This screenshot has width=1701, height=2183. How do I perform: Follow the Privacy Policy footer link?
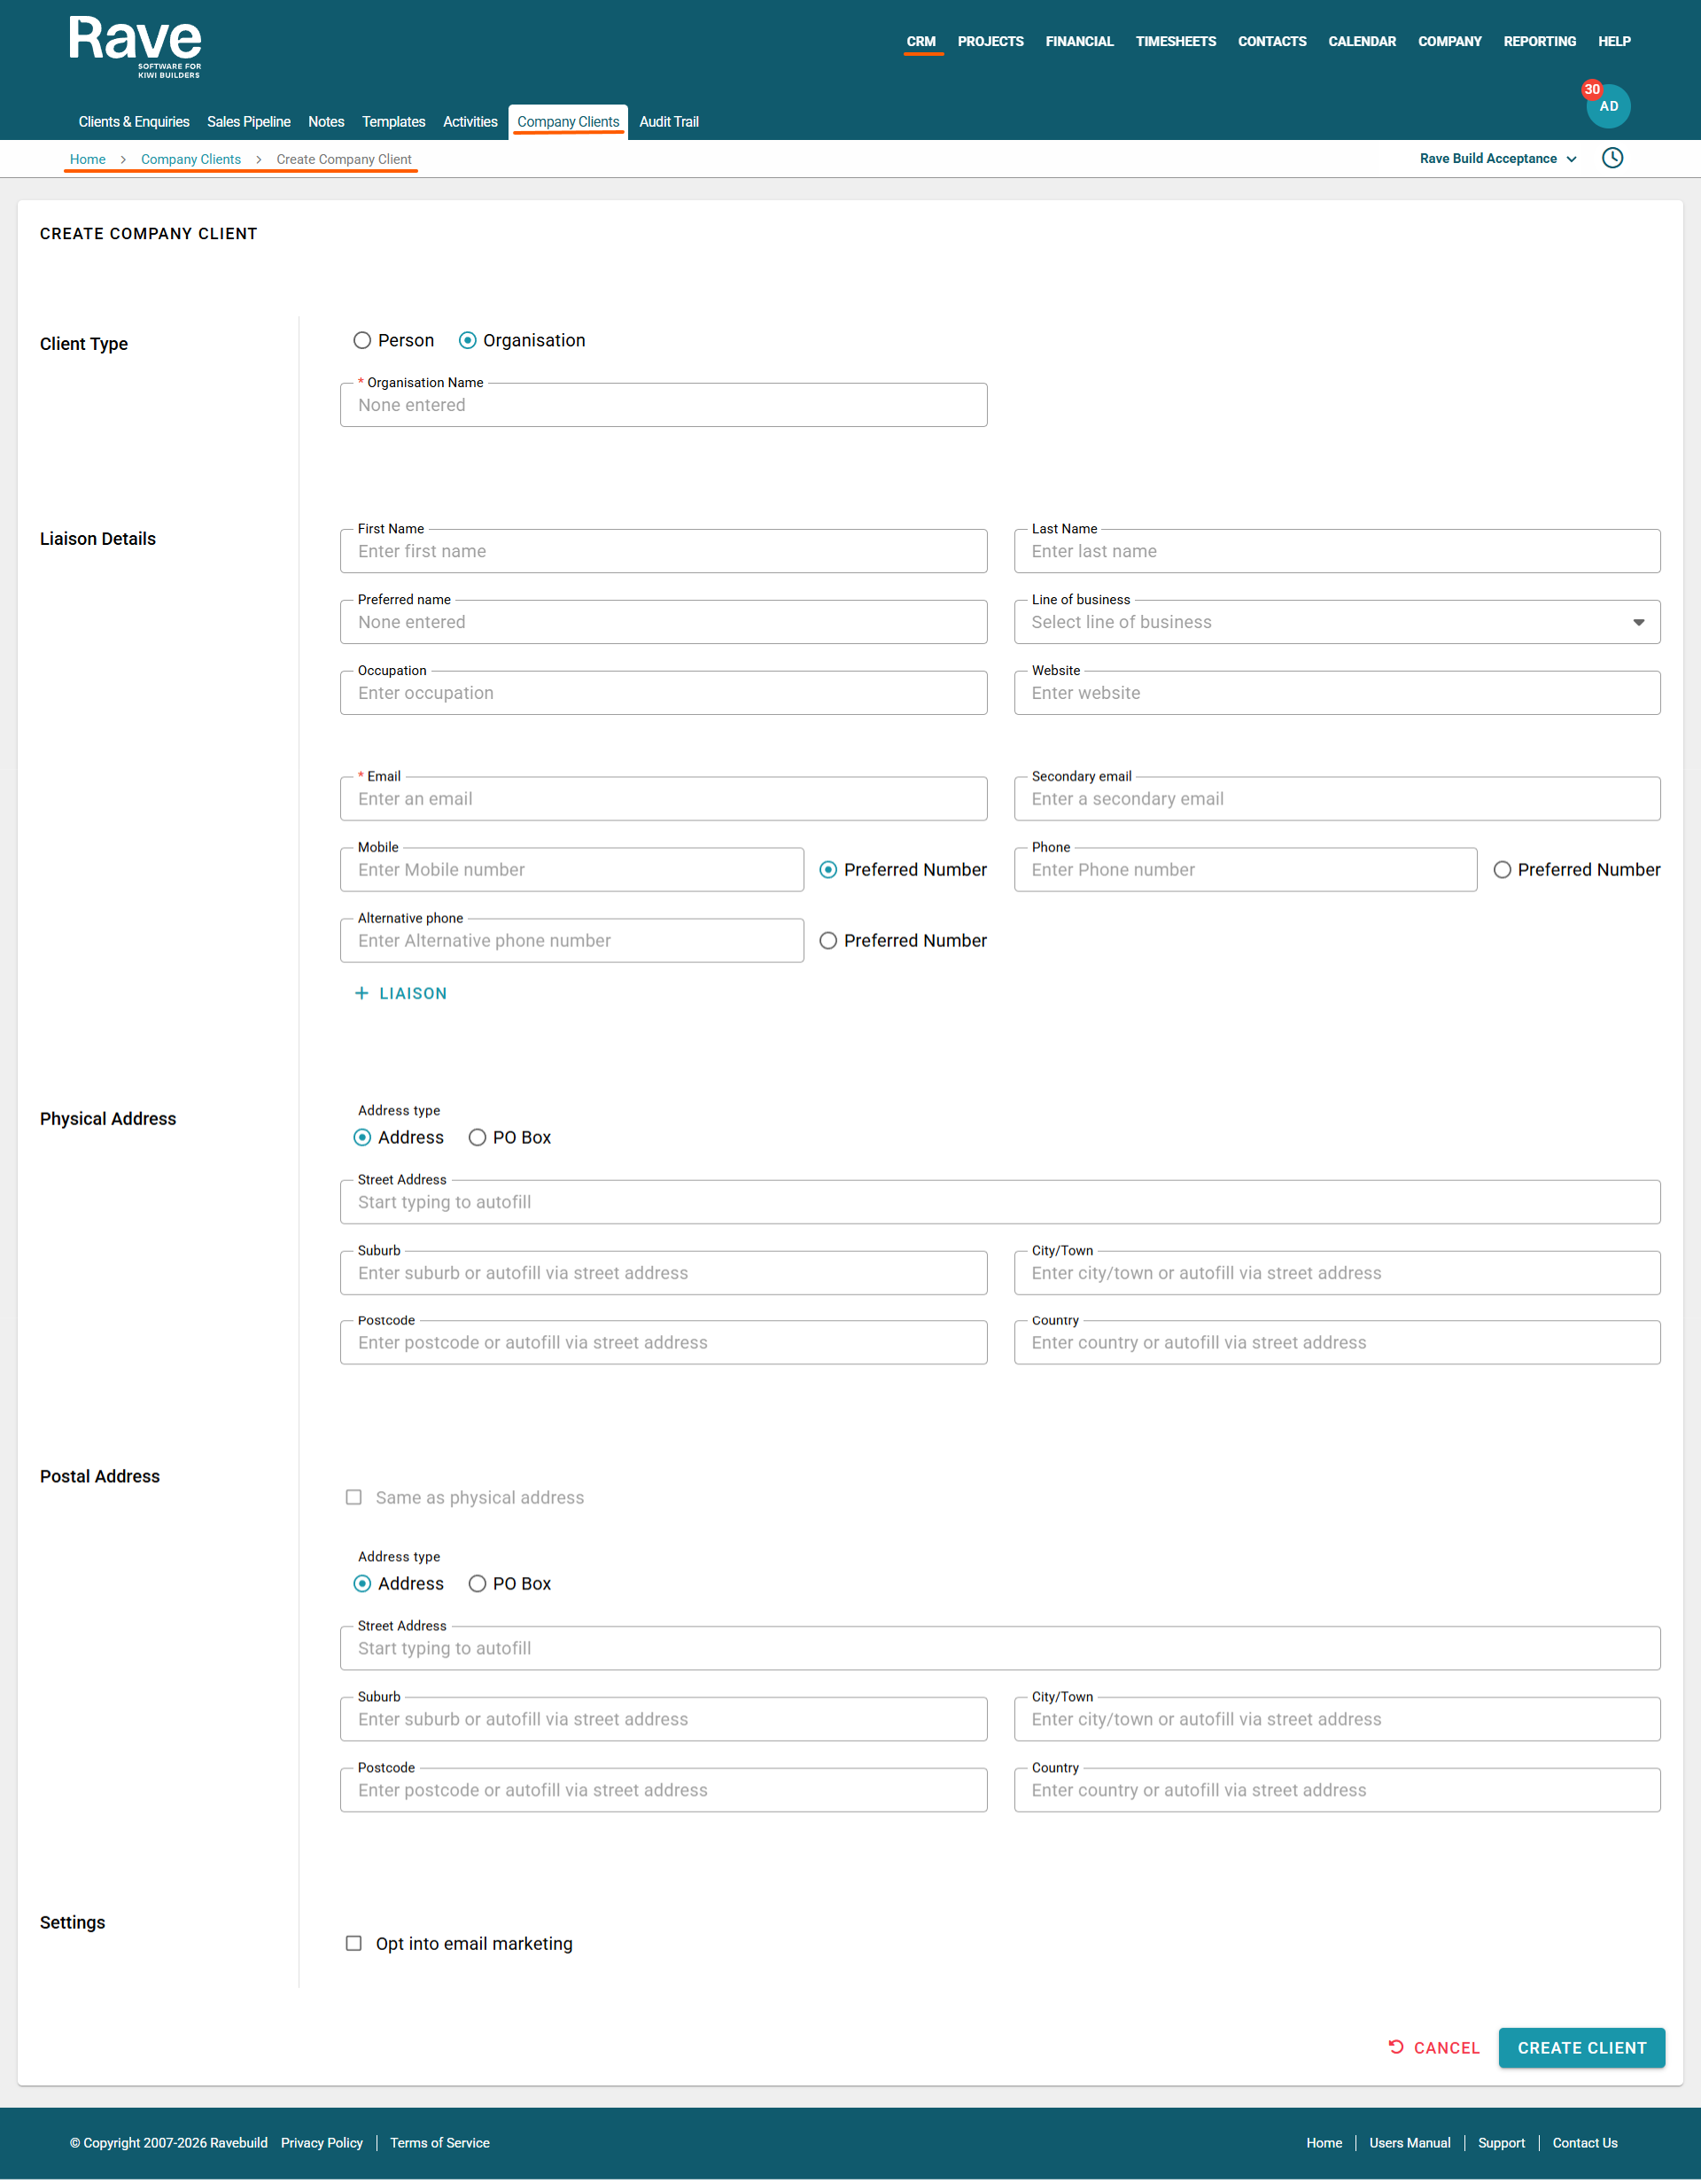(x=322, y=2143)
